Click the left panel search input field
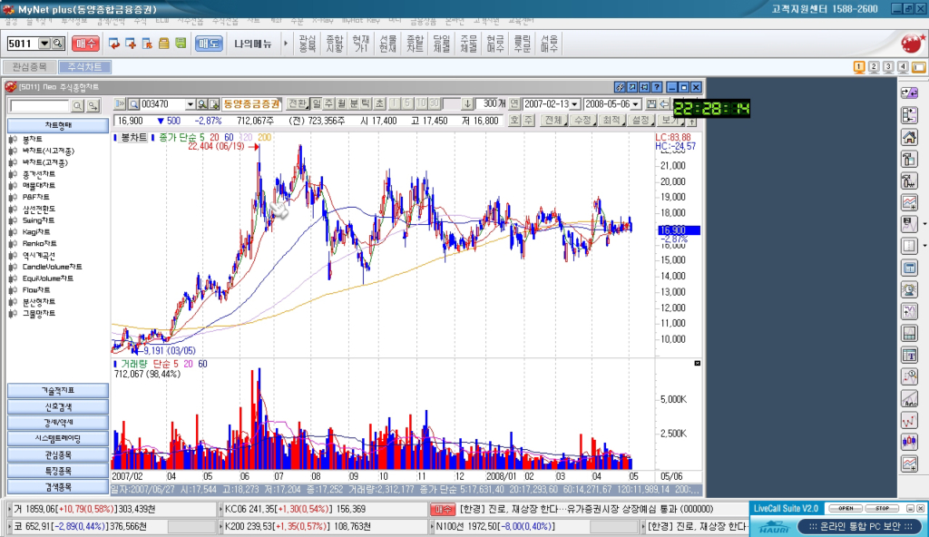This screenshot has width=929, height=537. 39,105
